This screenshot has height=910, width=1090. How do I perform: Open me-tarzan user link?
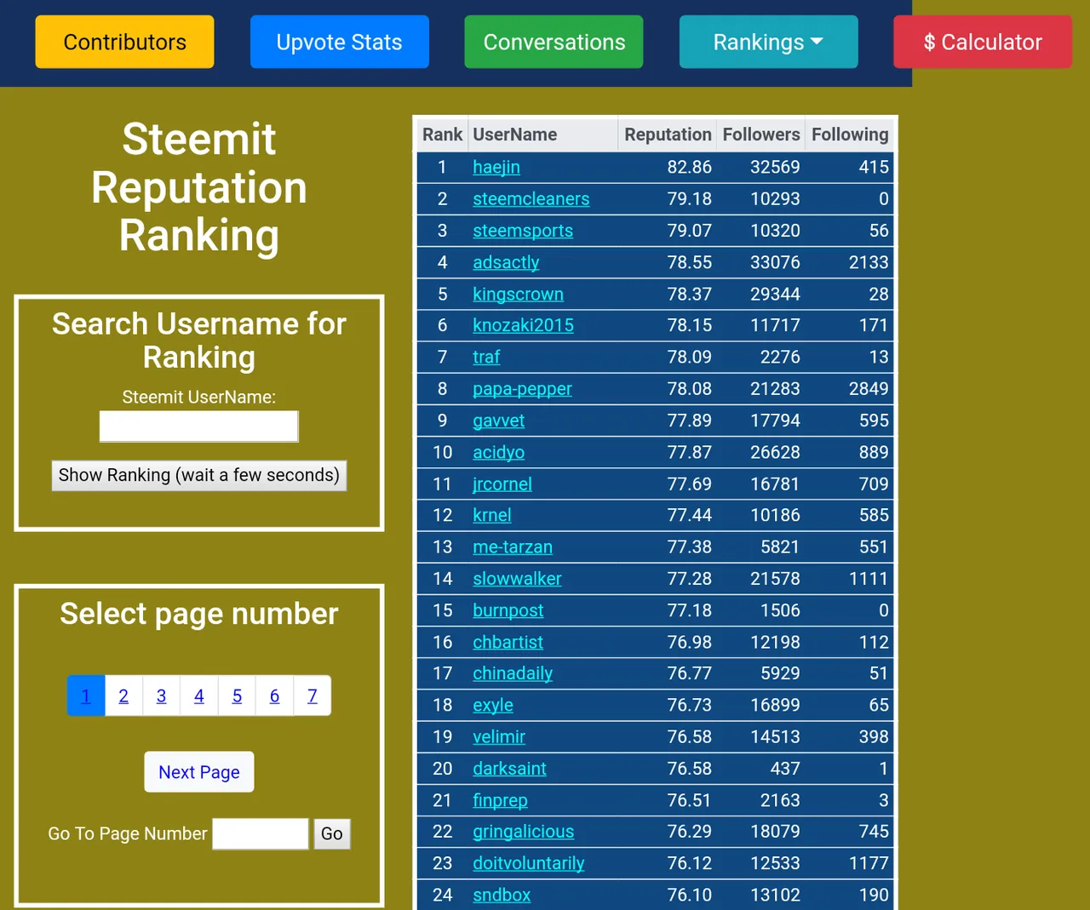click(x=513, y=547)
